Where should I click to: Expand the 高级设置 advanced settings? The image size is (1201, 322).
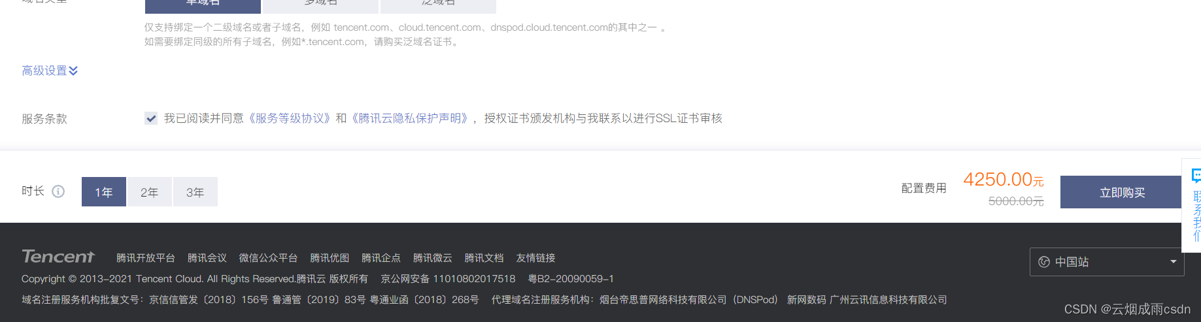[x=50, y=71]
